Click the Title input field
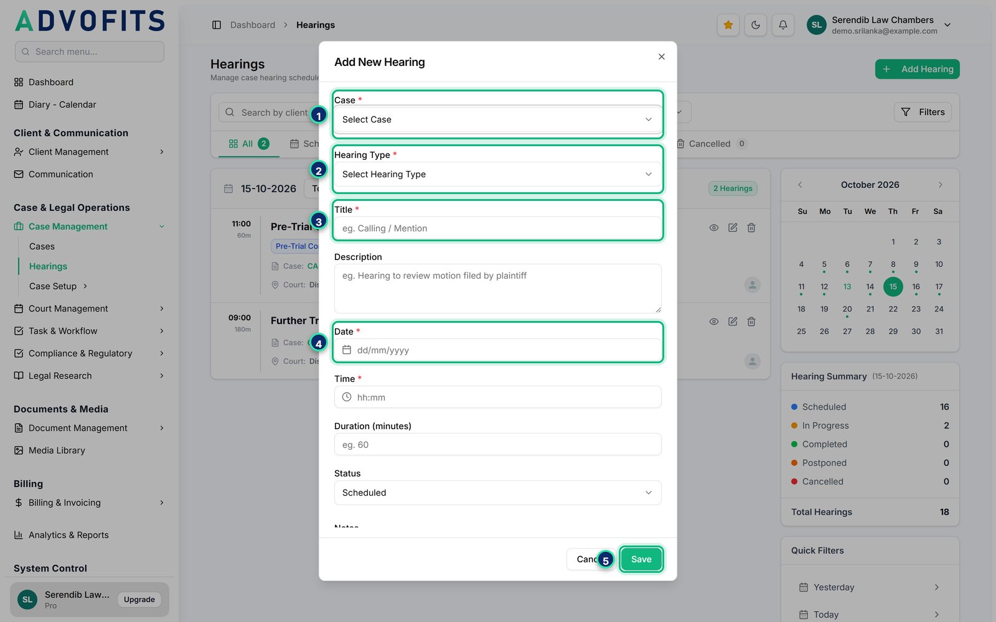 [497, 228]
